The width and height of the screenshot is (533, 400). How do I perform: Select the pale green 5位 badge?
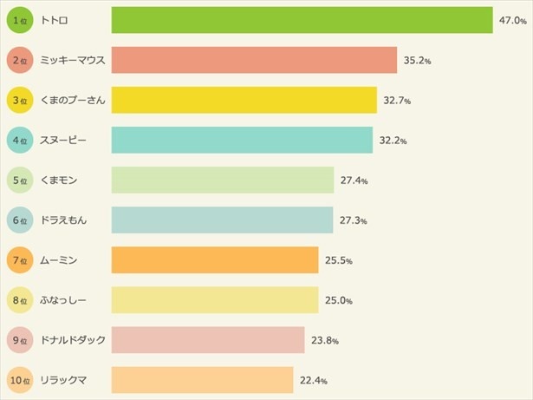(20, 180)
